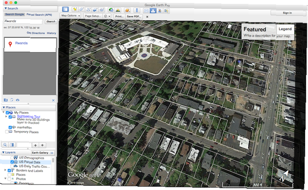Switch to Parcel Search (APN) tab

(x=39, y=15)
